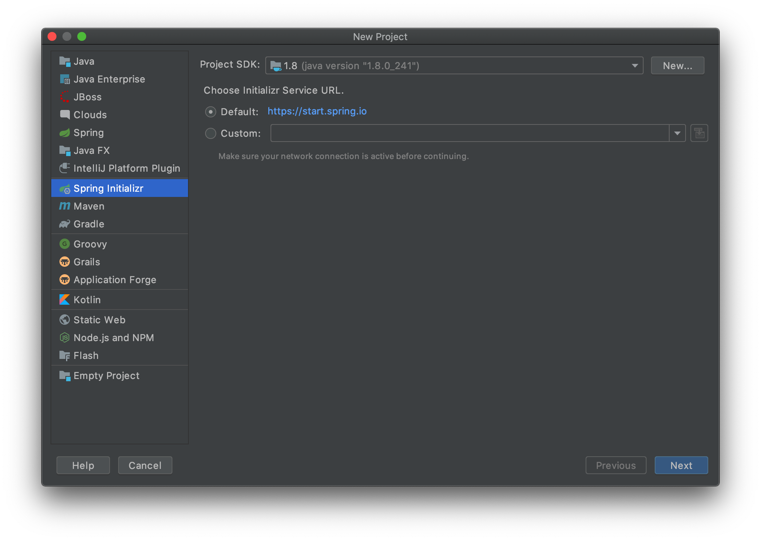The width and height of the screenshot is (761, 541).
Task: Click the Java FX folder icon
Action: 65,150
